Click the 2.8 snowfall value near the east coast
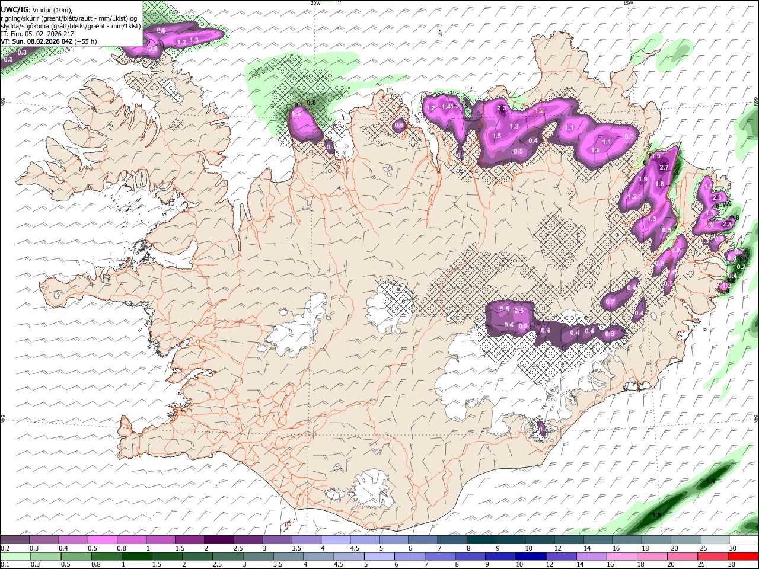This screenshot has height=569, width=759. 727,225
